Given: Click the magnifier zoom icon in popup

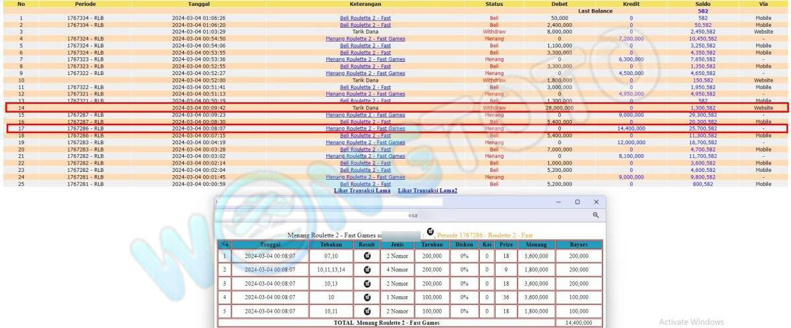Looking at the screenshot, I should pos(595,215).
